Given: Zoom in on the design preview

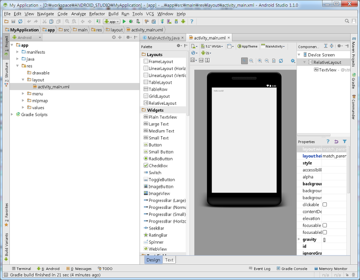Looking at the screenshot, I should tap(260, 61).
